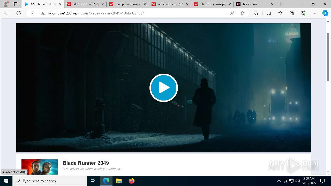Image resolution: width=331 pixels, height=186 pixels.
Task: Close the third aliexpress tab
Action: click(187, 4)
